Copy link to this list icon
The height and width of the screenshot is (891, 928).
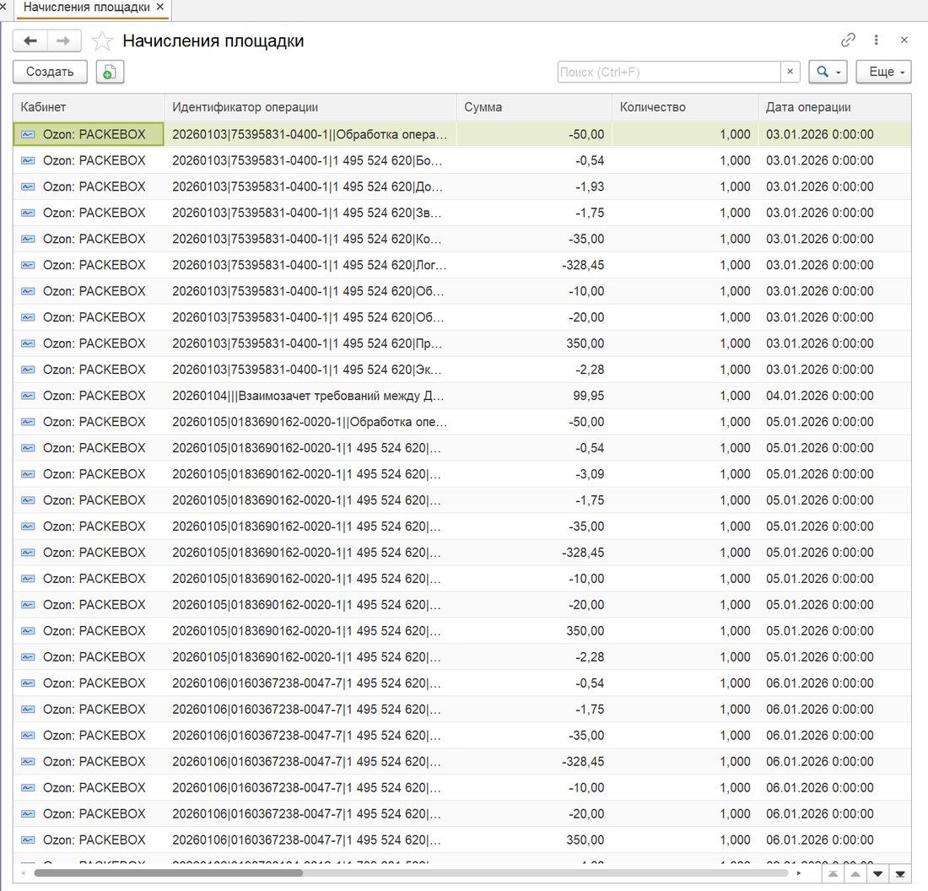848,40
